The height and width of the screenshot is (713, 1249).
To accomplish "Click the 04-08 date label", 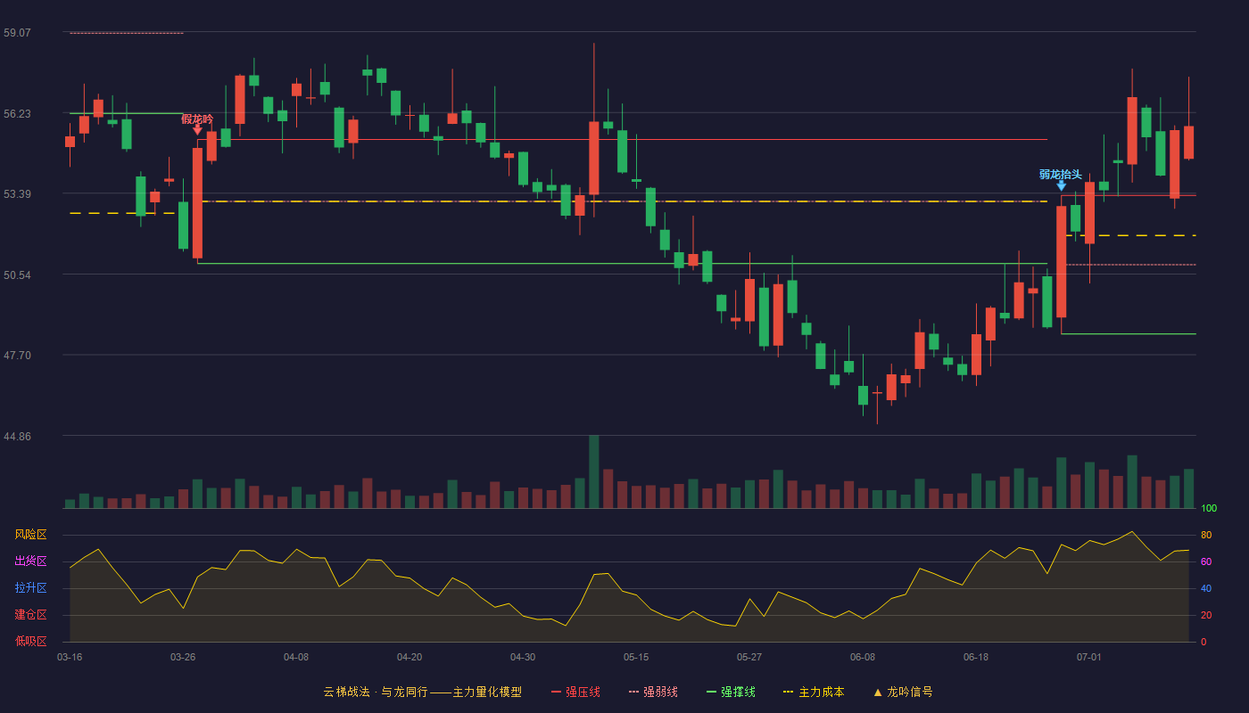I will click(x=296, y=657).
